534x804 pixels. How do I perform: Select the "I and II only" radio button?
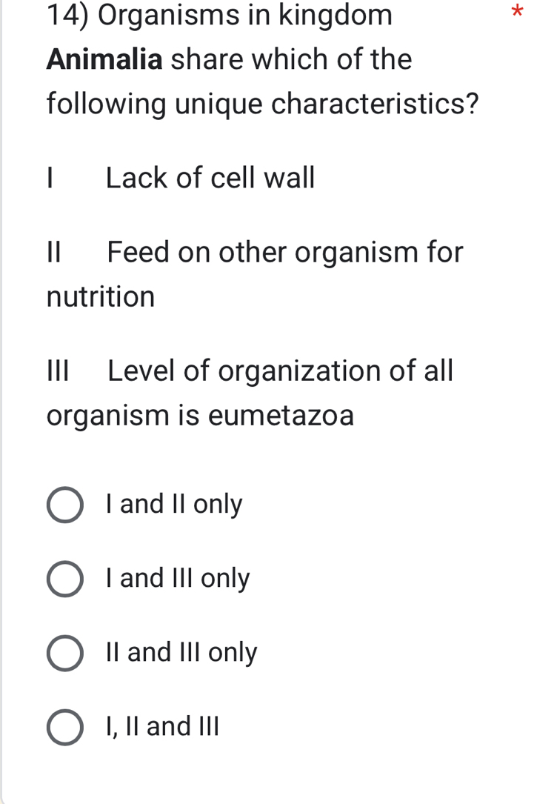[x=65, y=505]
